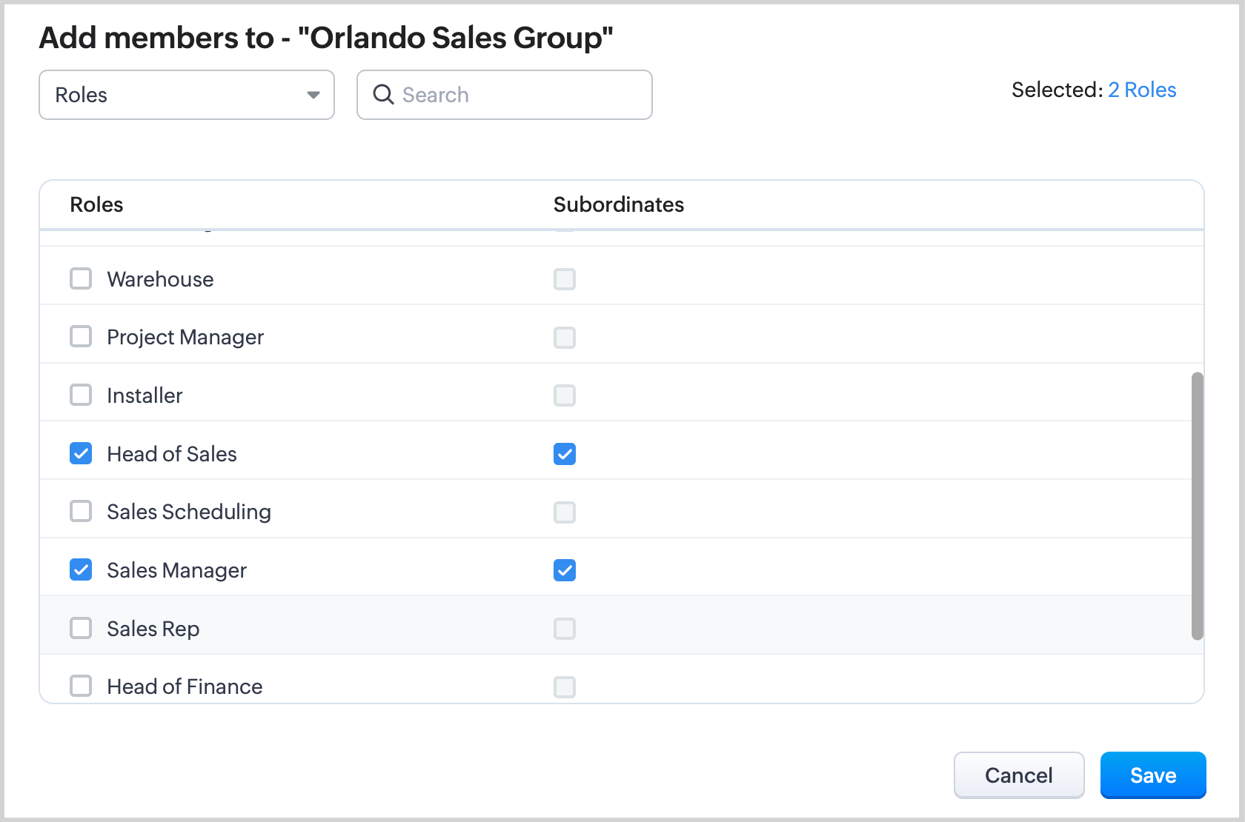
Task: Uncheck Head of Sales subordinates checkbox
Action: coord(565,454)
